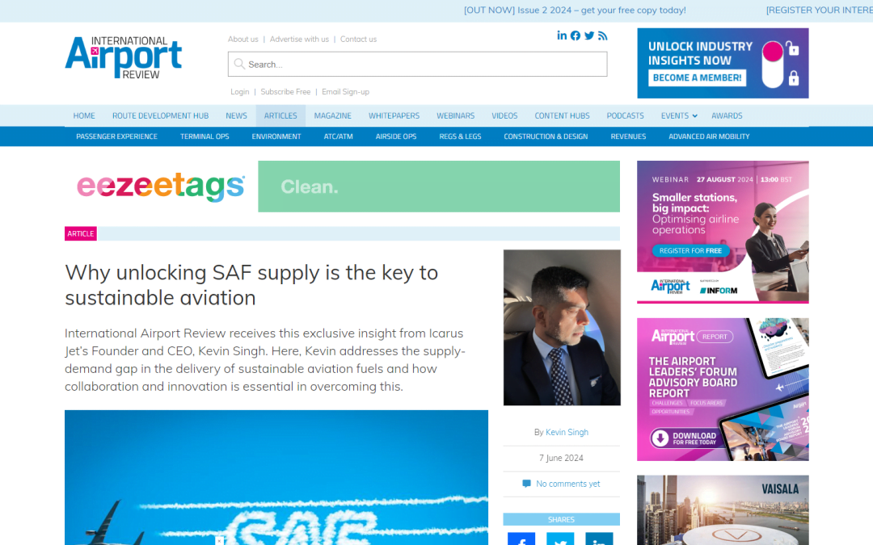Click the Register Your Interest banner text
Screen dimensions: 873x545
coord(819,10)
